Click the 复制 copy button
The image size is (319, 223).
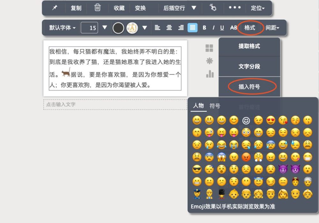click(x=76, y=8)
